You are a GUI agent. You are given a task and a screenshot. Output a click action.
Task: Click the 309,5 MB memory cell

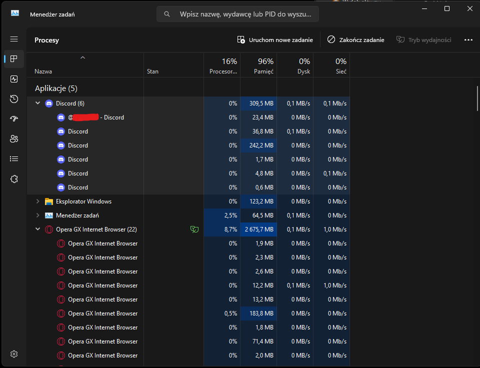(258, 103)
